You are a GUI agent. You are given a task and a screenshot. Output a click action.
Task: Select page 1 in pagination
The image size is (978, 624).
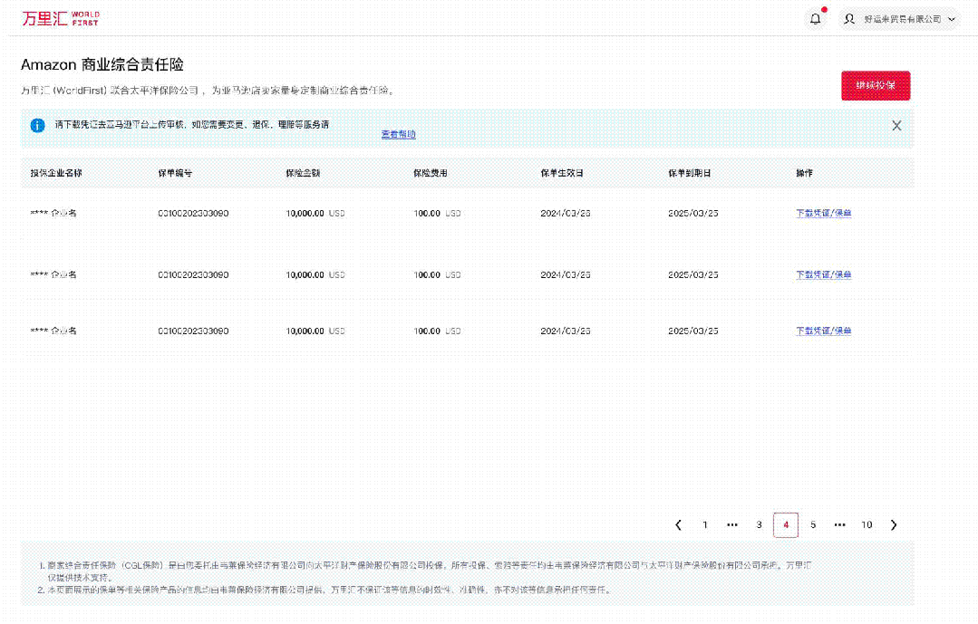(705, 525)
